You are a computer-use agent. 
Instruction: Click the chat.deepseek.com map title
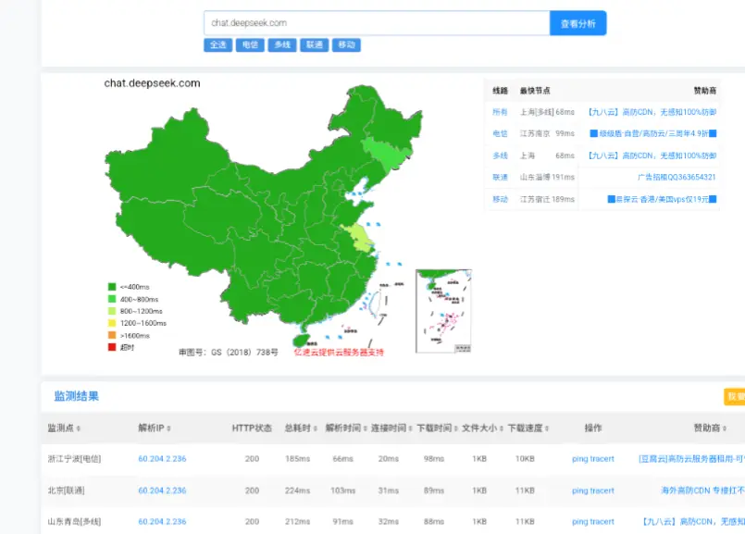pos(152,83)
